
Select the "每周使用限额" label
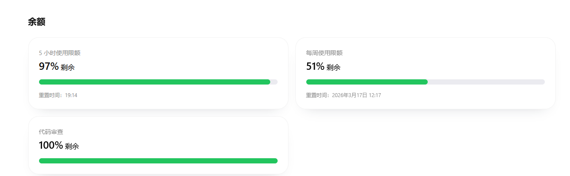[x=324, y=53]
